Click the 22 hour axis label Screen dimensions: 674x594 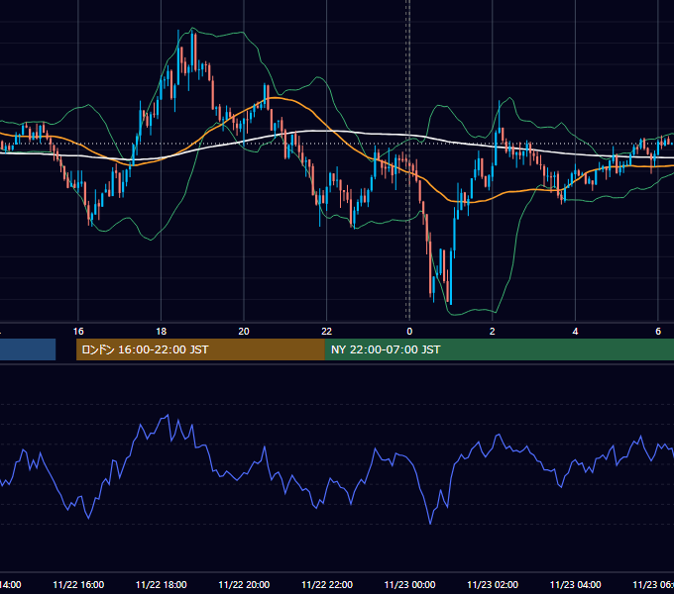tap(327, 332)
